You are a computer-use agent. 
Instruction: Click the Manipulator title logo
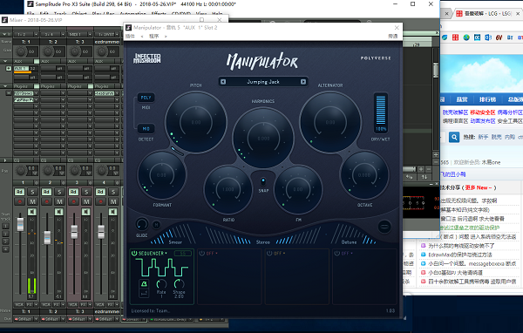(x=262, y=61)
